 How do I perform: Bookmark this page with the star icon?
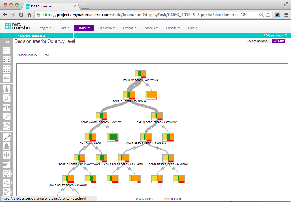[268, 15]
